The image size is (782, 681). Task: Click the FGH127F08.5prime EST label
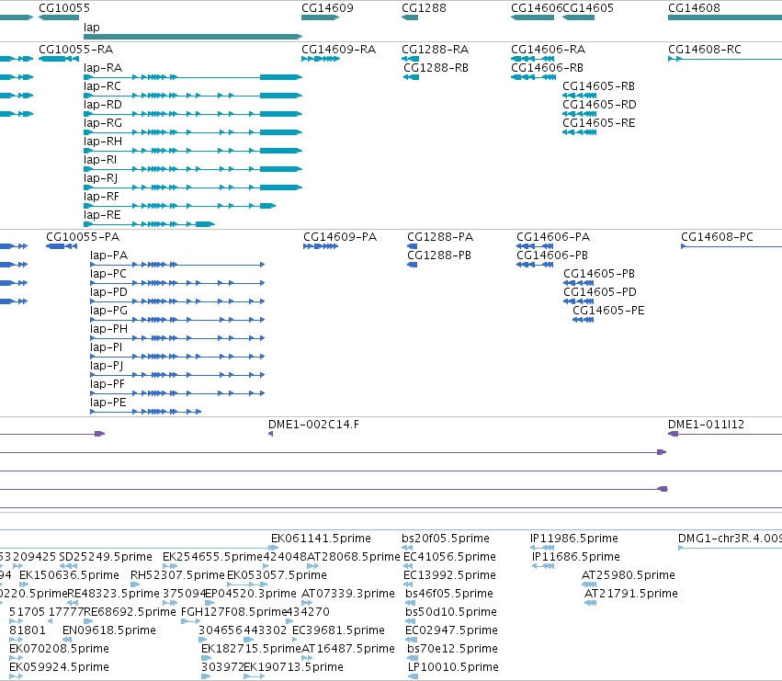[x=233, y=612]
